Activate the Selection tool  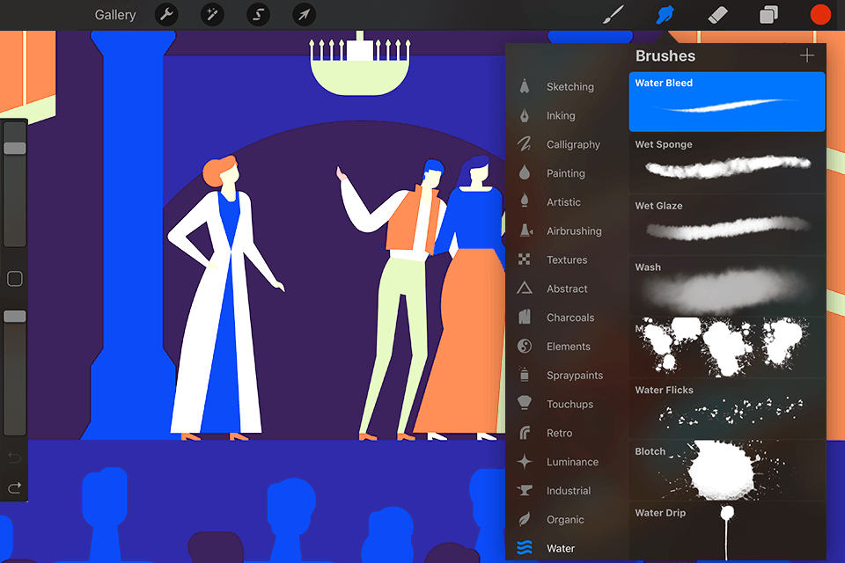click(x=258, y=14)
